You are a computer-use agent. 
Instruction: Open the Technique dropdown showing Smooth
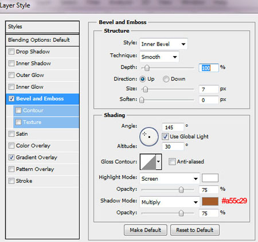coord(159,57)
